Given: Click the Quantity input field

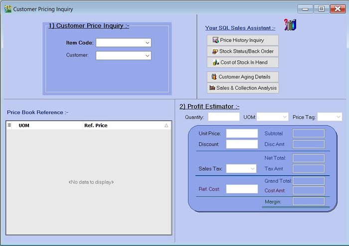Looking at the screenshot, I should (223, 117).
